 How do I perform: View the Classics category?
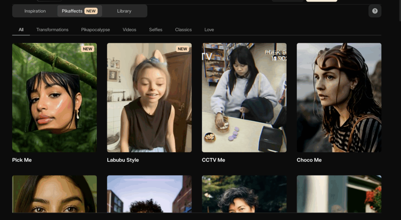183,30
